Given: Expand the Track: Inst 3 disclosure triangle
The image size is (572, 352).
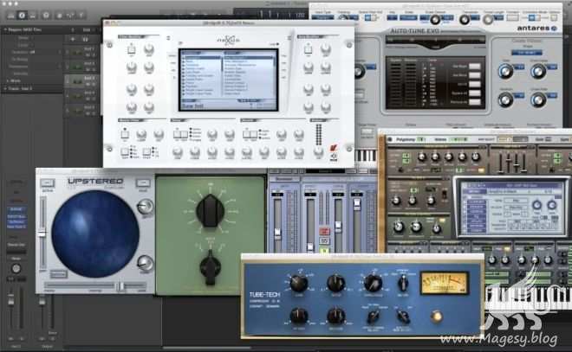Looking at the screenshot, I should pyautogui.click(x=5, y=88).
